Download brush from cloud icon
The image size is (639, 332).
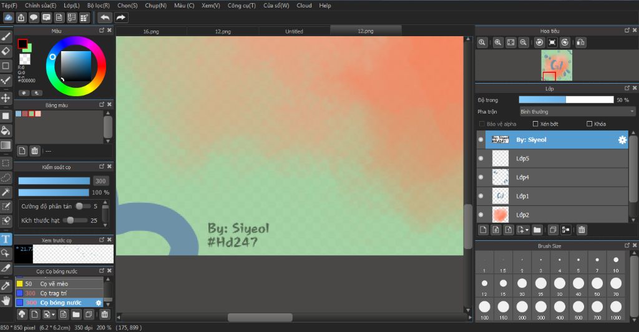[22, 314]
